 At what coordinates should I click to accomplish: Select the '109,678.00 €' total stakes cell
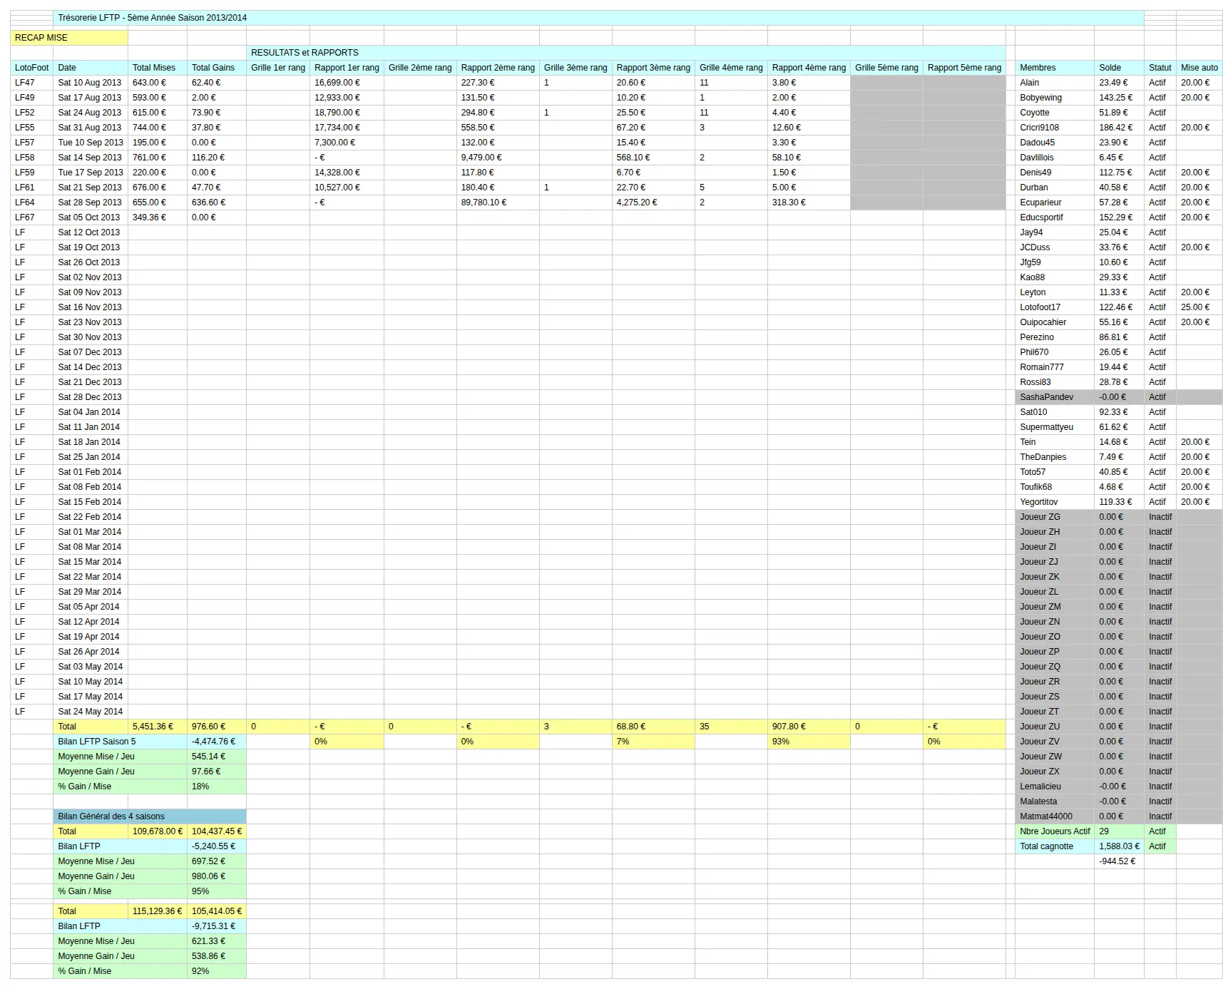pyautogui.click(x=158, y=831)
